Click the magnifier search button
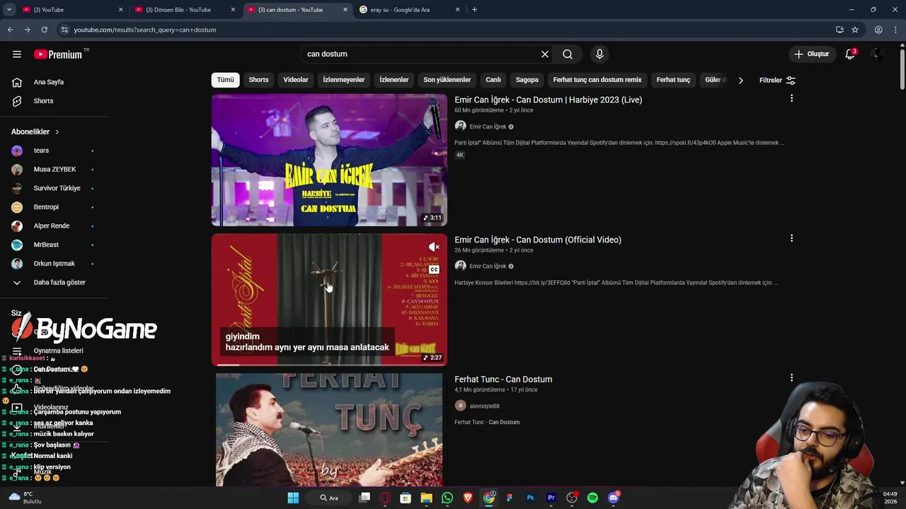The height and width of the screenshot is (509, 906). click(568, 54)
